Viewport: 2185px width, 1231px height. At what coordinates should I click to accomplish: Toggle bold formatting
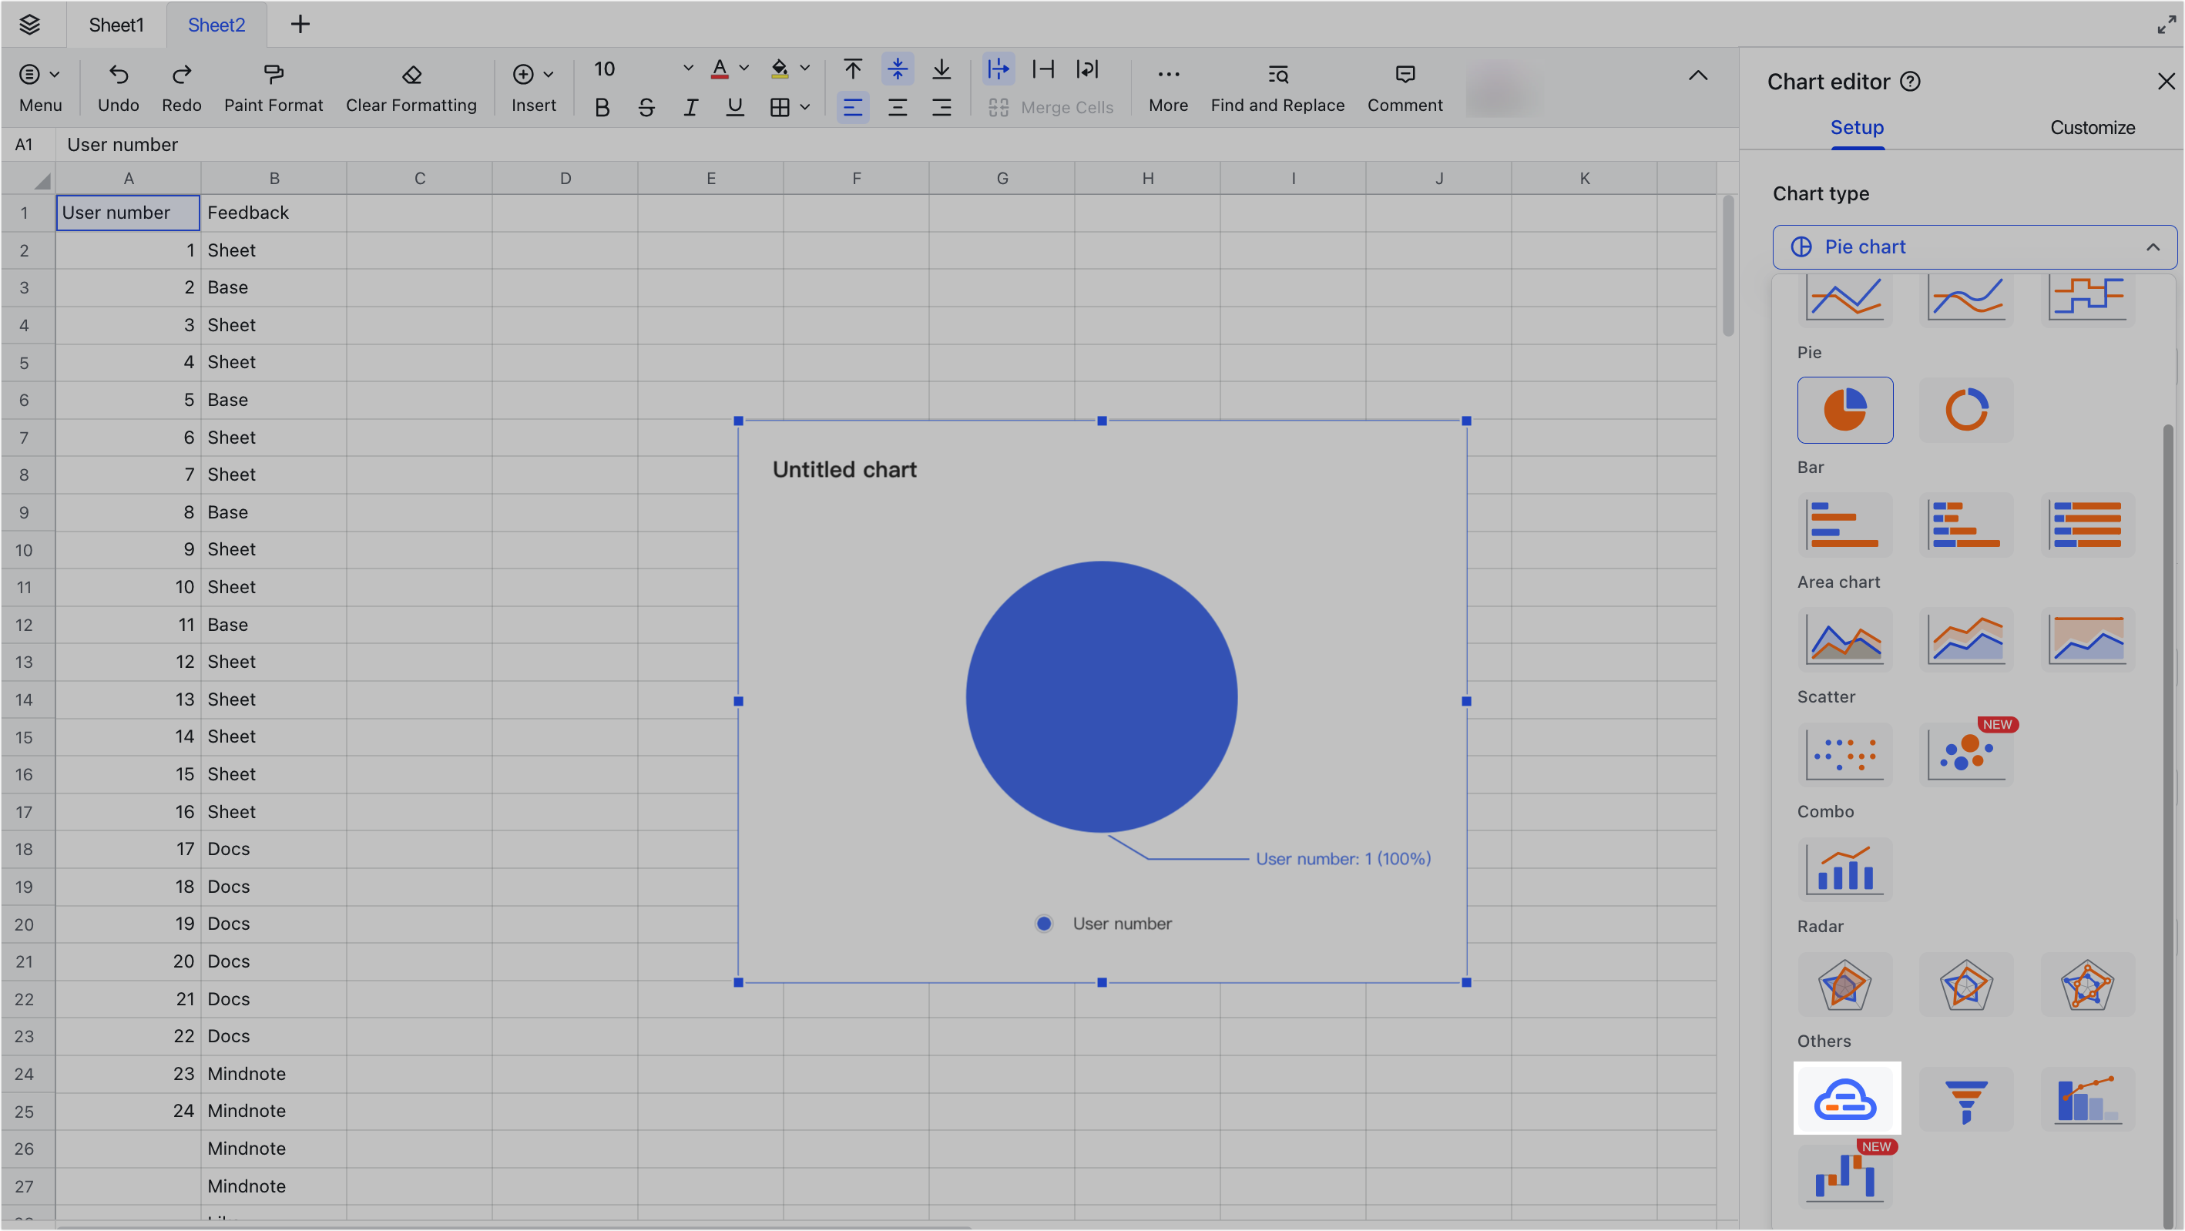click(x=602, y=107)
